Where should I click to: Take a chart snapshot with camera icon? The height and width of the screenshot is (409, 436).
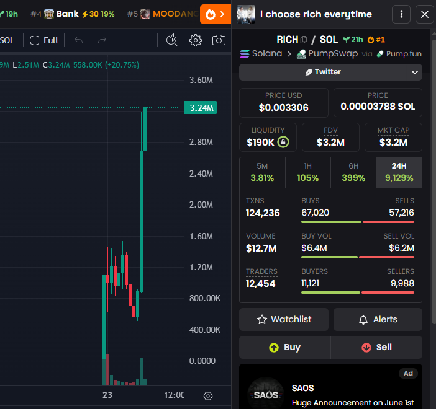(x=219, y=40)
